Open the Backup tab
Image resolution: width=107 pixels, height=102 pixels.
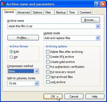(61, 12)
